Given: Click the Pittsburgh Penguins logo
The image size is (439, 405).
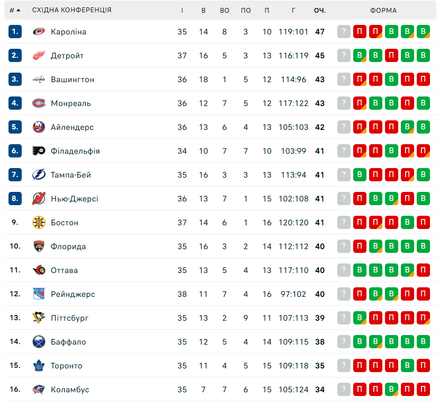Looking at the screenshot, I should point(39,318).
